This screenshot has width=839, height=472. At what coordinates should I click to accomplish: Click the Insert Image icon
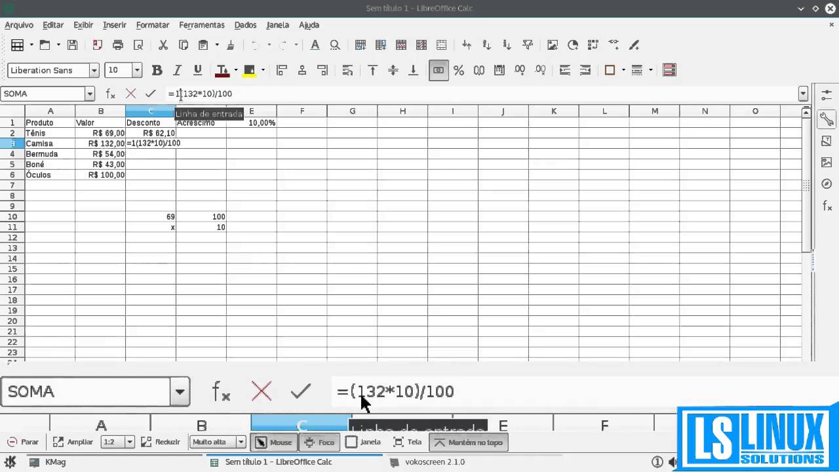(553, 45)
